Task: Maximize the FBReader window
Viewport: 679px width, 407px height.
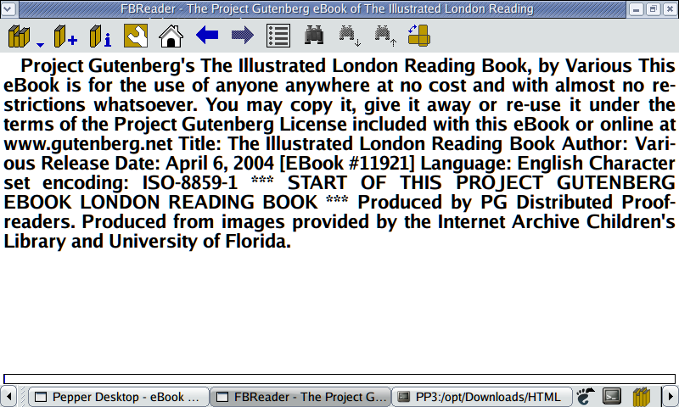Action: pyautogui.click(x=653, y=9)
